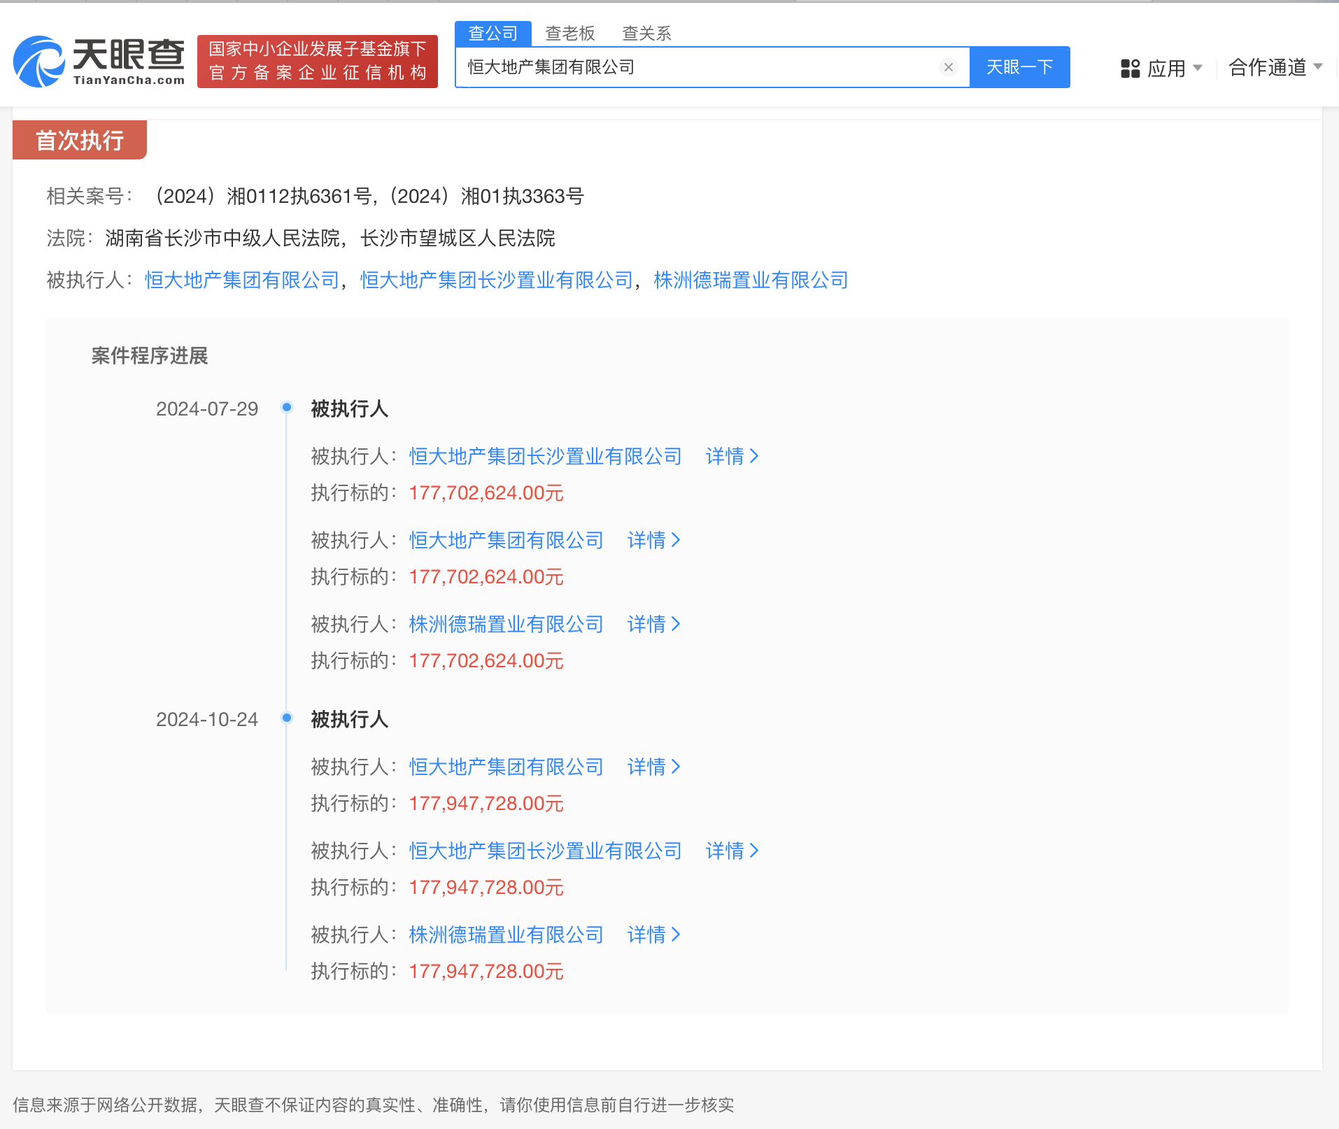Click the case number (2024)湘0112执6361号 text
The height and width of the screenshot is (1129, 1339).
tap(261, 197)
